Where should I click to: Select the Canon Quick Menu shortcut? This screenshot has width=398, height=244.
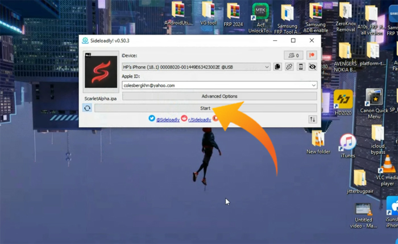374,103
